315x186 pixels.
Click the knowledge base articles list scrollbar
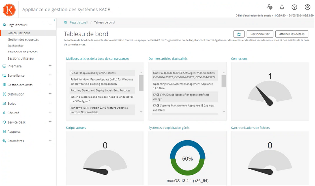[141, 83]
